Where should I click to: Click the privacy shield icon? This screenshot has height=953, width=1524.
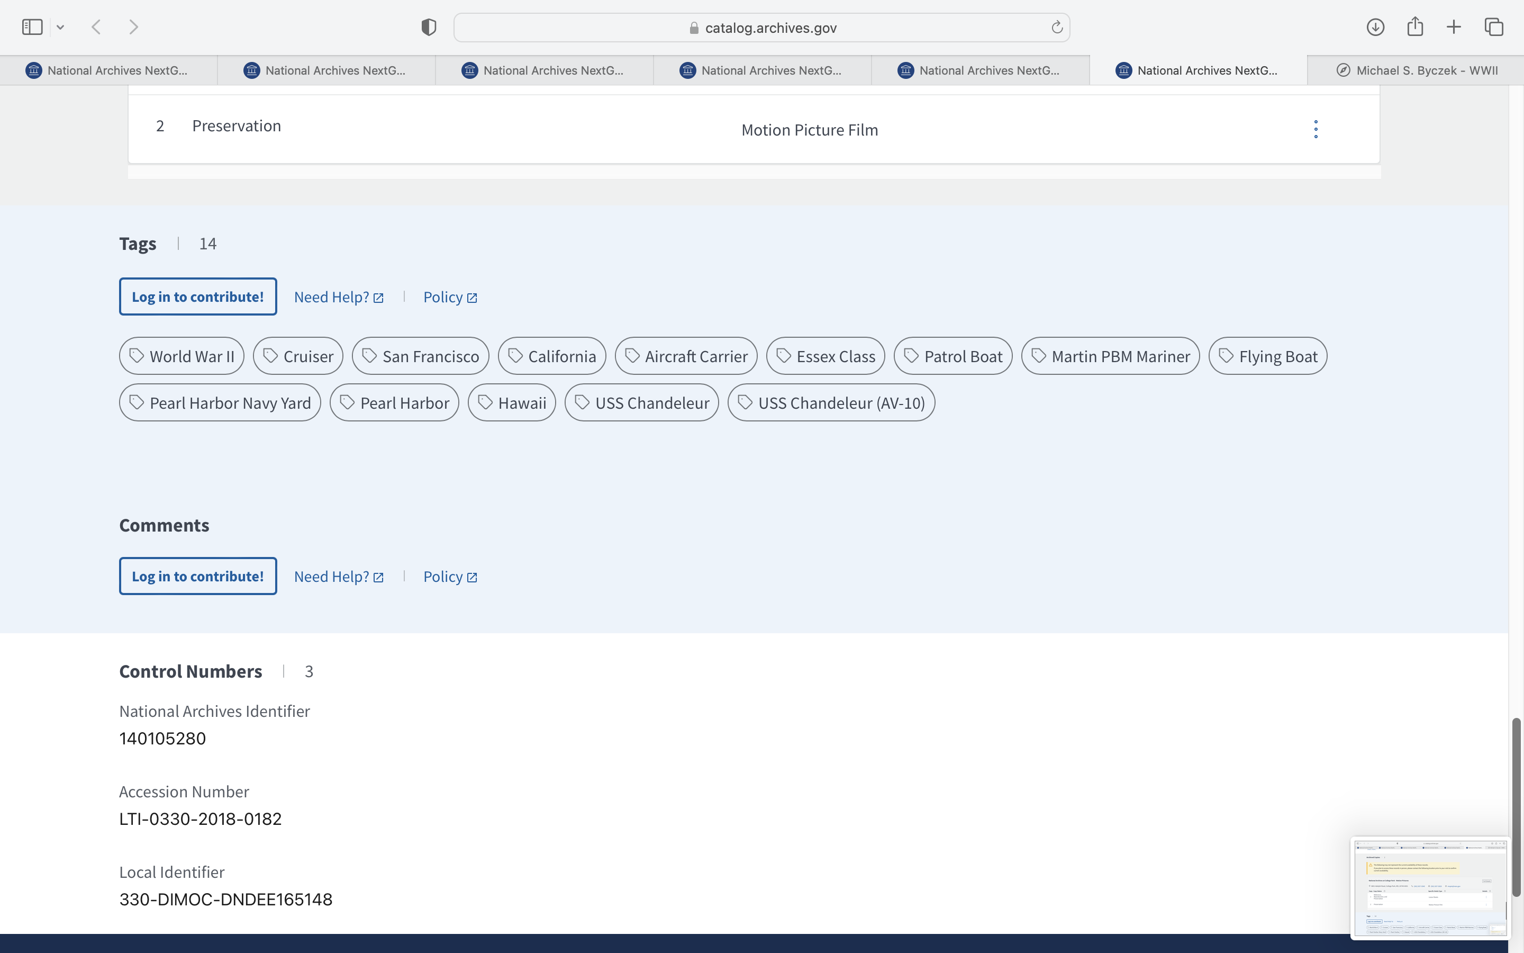point(428,27)
